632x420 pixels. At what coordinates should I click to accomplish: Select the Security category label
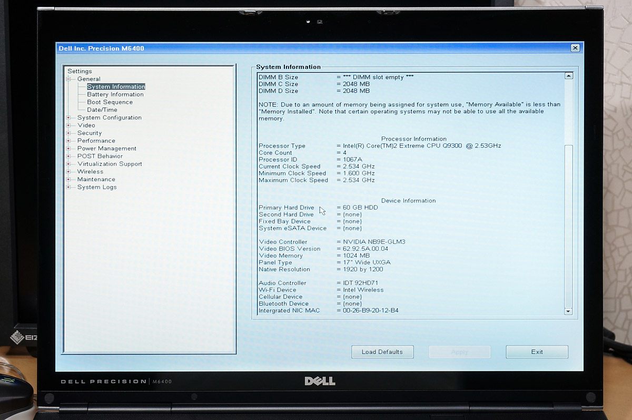(x=90, y=133)
